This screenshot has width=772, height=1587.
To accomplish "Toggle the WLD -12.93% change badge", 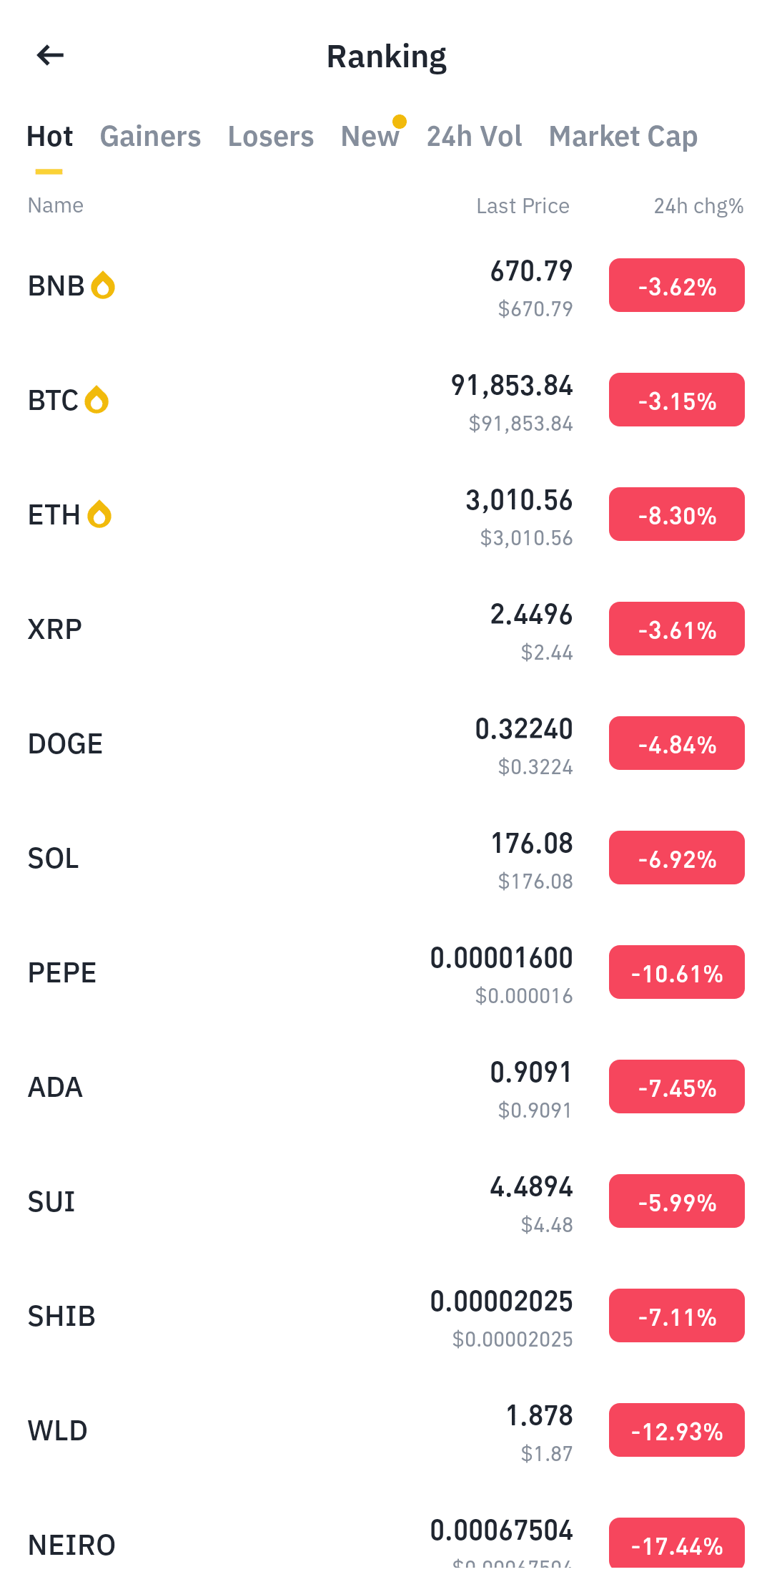I will 677,1430.
